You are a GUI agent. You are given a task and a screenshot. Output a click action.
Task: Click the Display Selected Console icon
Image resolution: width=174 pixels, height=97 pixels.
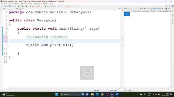coord(161,9)
